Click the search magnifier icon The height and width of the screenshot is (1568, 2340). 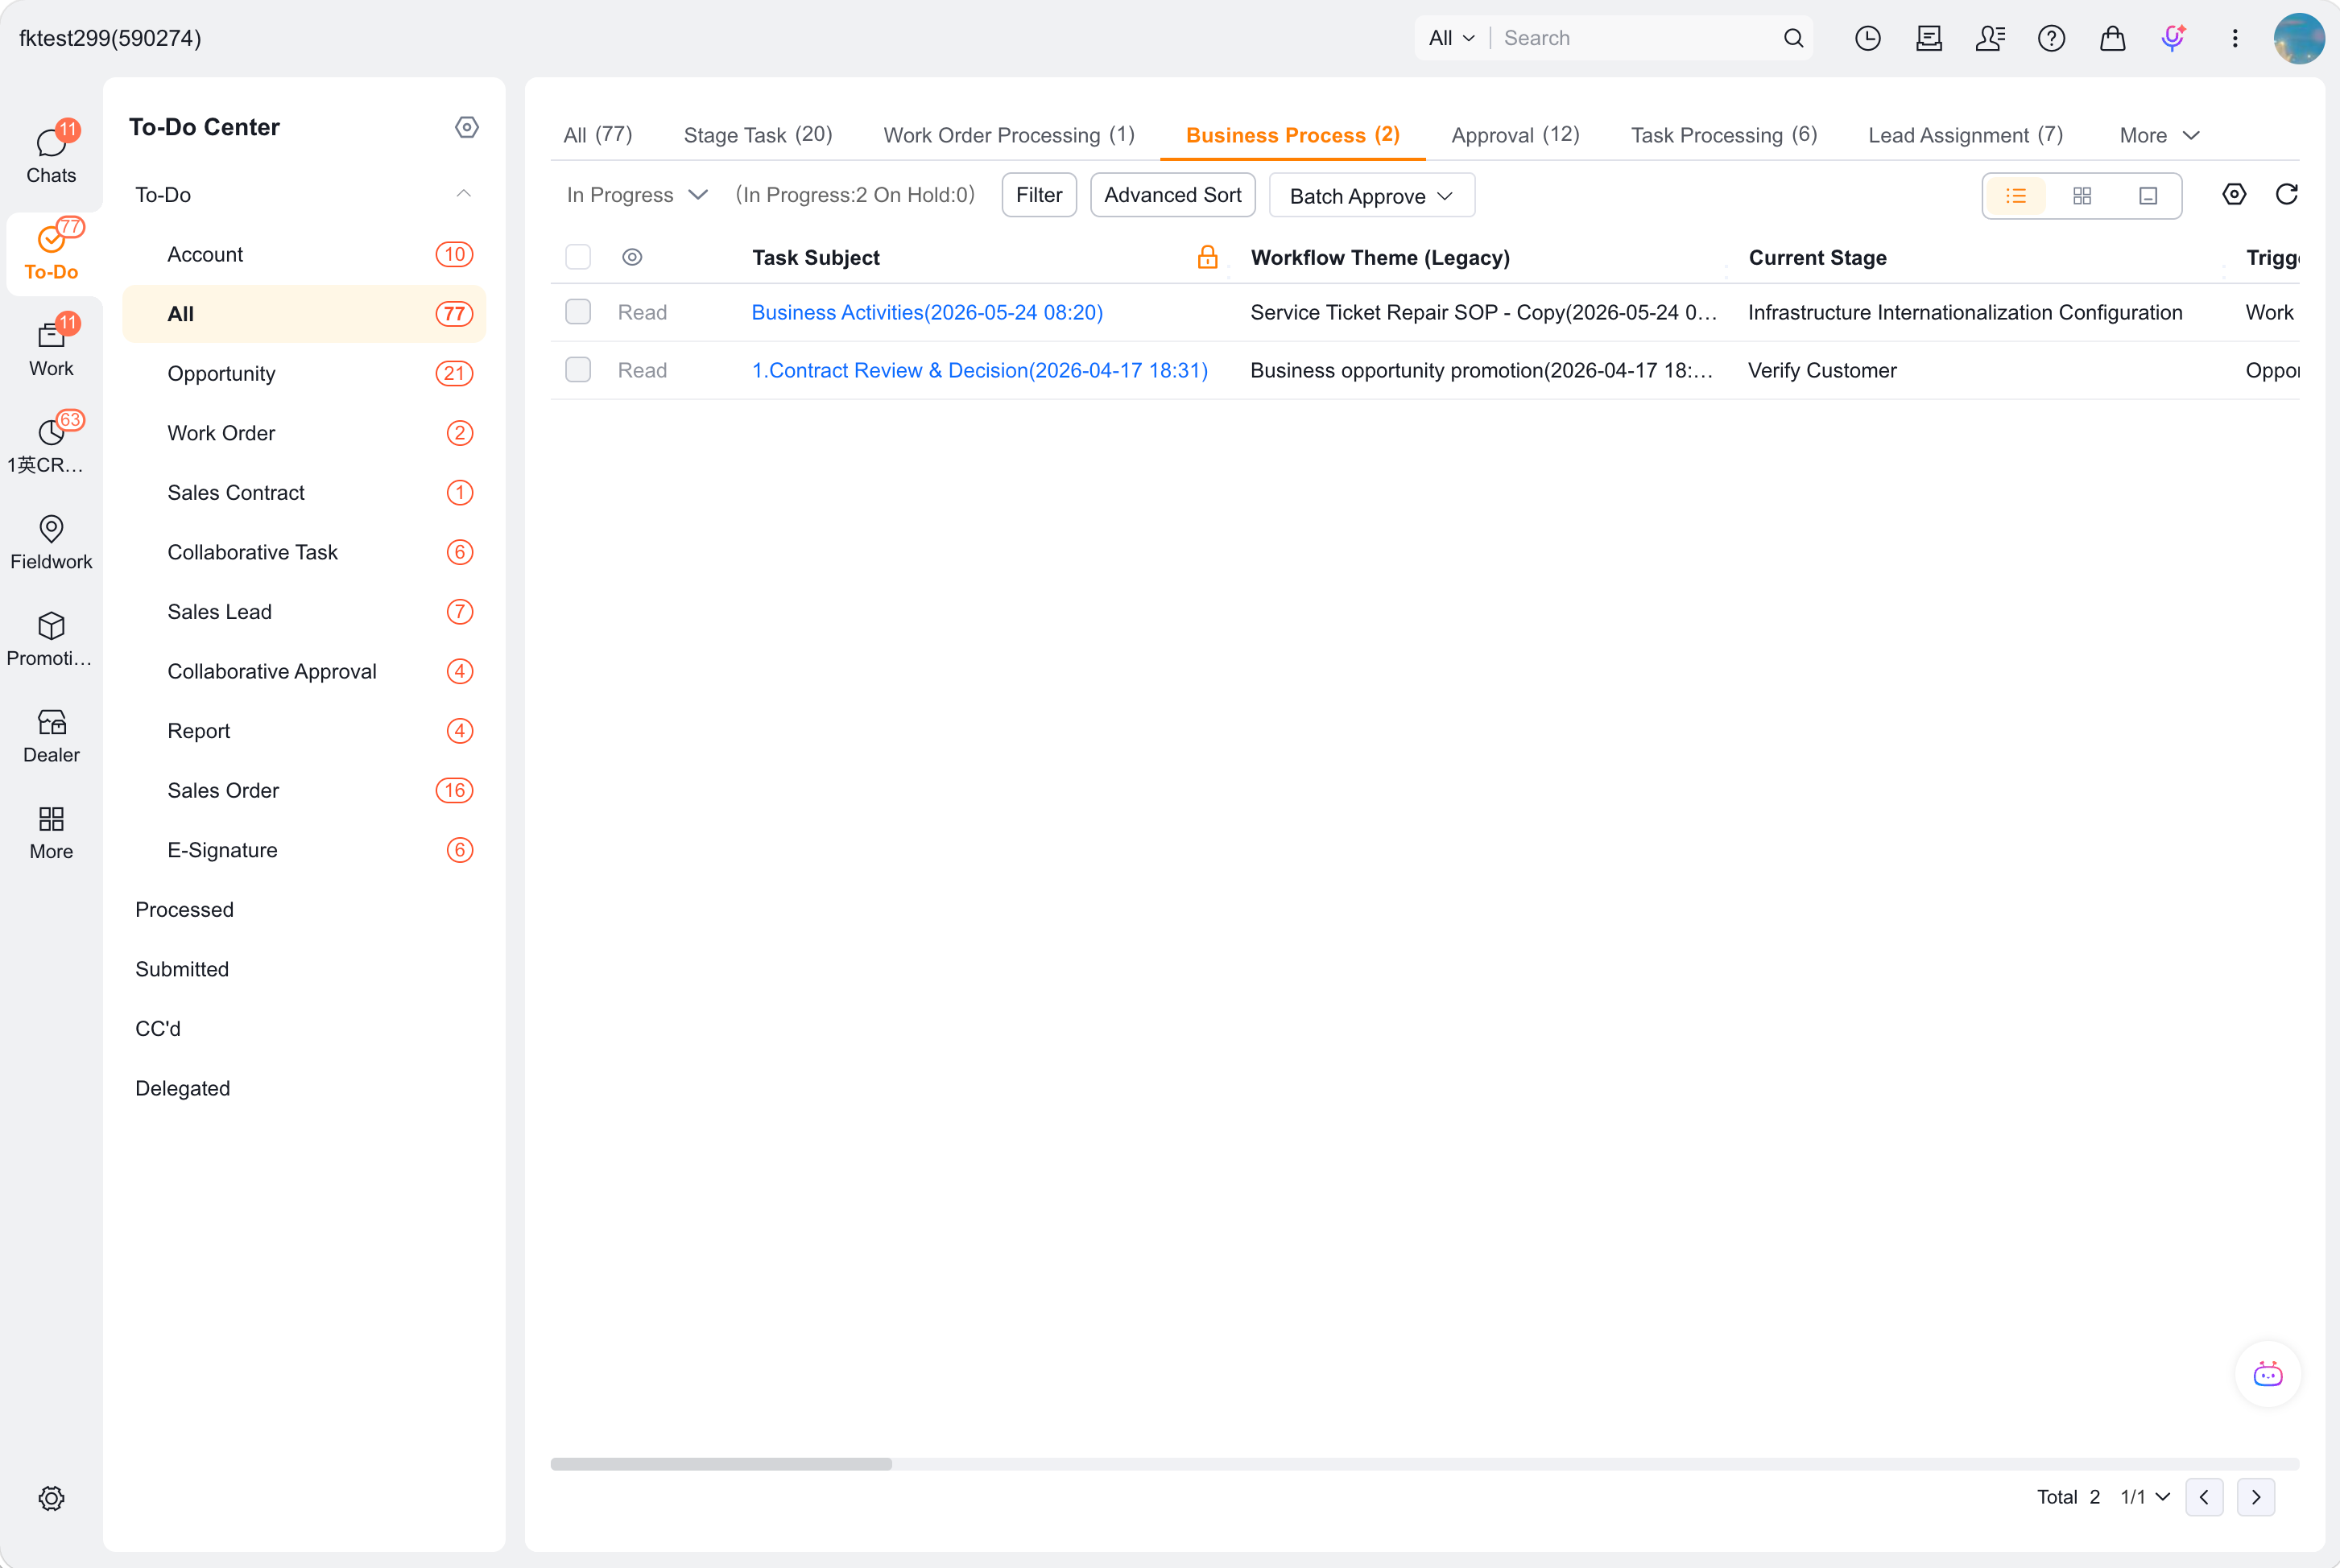1792,38
